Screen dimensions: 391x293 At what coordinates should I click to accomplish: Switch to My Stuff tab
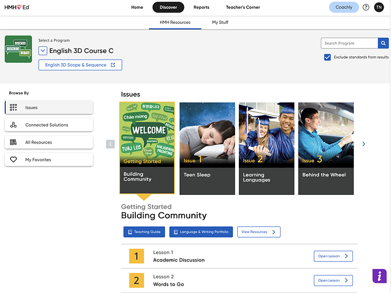[x=220, y=22]
